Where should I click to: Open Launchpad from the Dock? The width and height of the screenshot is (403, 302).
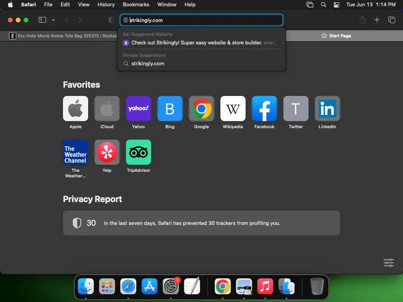107,286
